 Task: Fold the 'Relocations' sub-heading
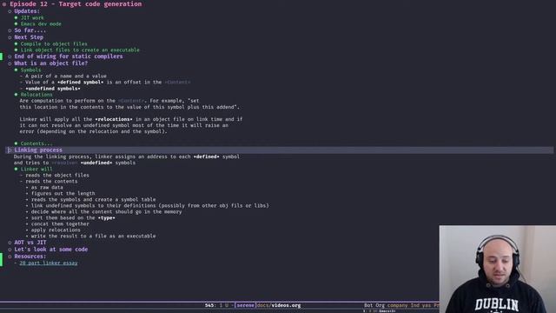click(x=36, y=95)
